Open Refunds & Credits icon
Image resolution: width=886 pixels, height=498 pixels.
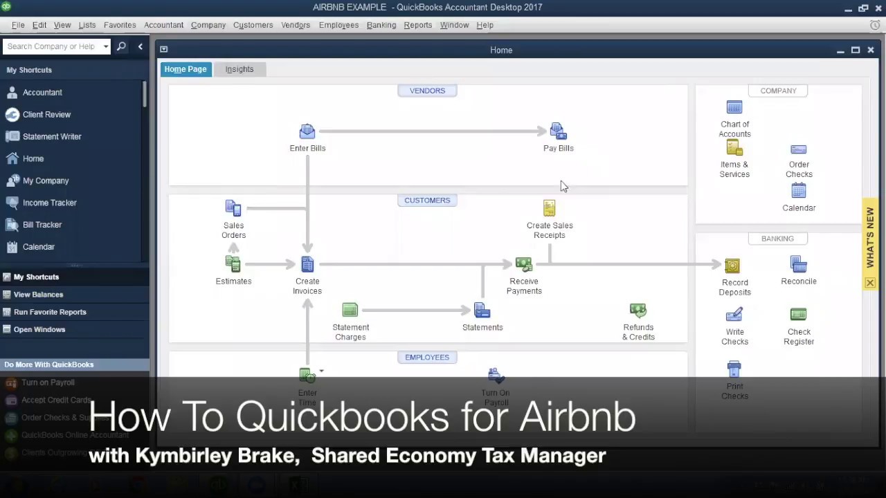click(638, 310)
